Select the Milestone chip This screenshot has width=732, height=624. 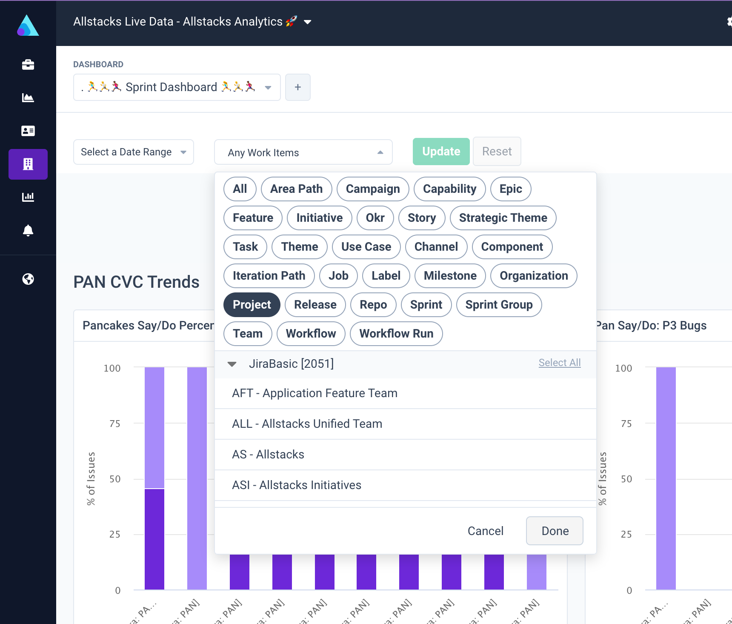click(x=450, y=276)
